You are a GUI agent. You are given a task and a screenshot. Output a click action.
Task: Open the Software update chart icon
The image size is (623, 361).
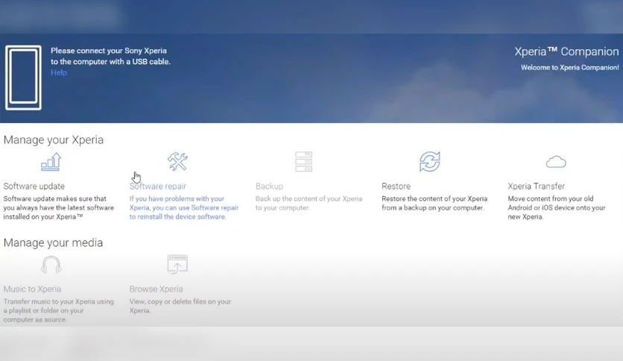[51, 162]
